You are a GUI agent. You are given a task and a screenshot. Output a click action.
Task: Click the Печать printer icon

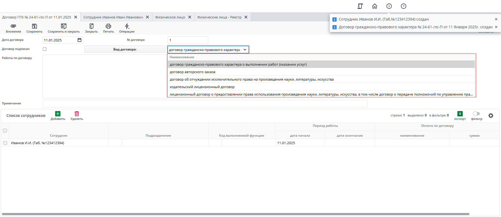[x=108, y=26]
